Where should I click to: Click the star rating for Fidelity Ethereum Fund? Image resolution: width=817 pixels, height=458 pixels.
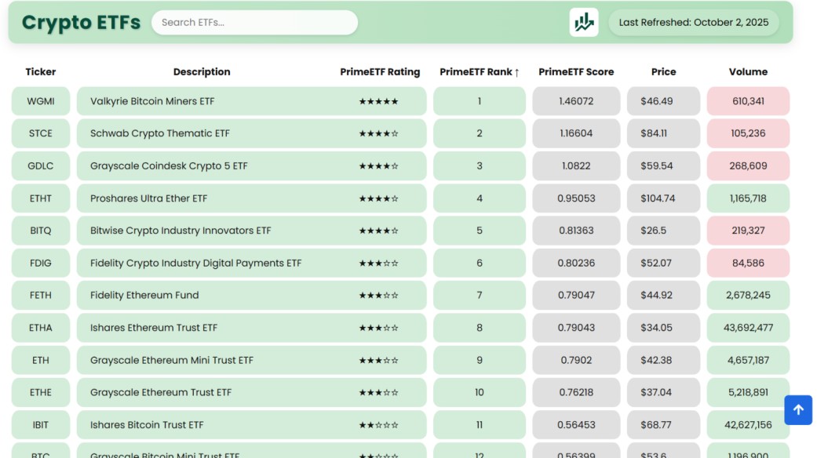click(x=378, y=296)
